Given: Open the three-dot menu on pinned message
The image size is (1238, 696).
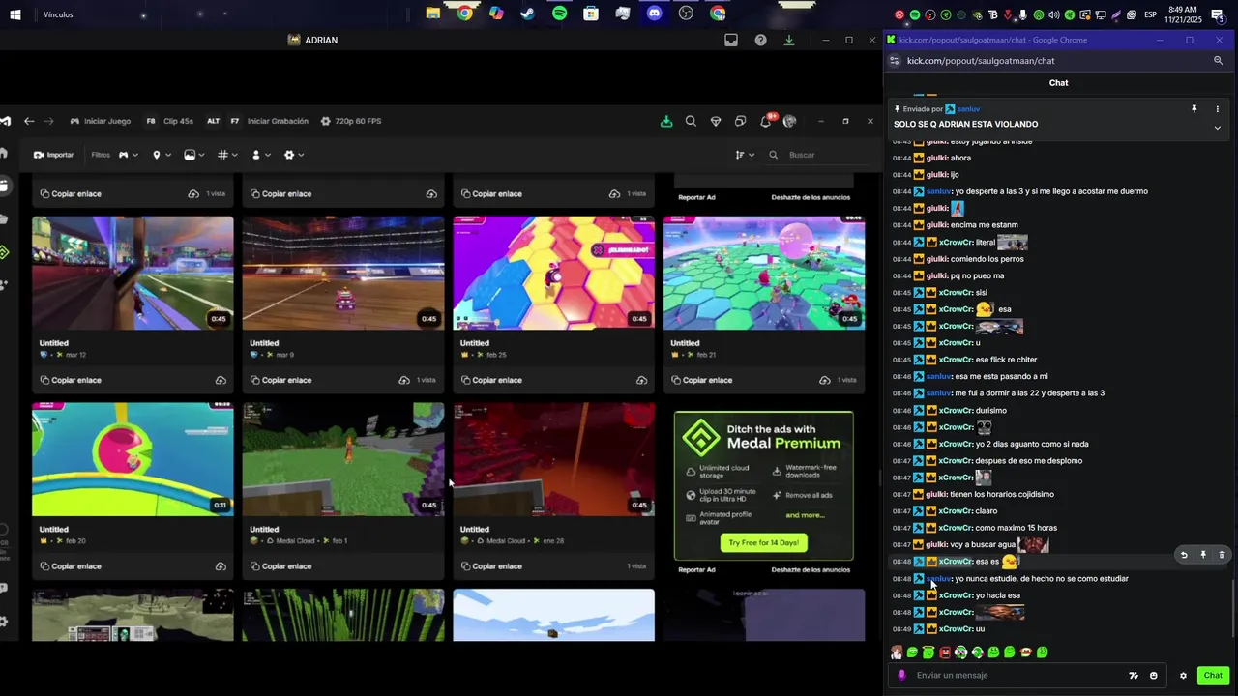Looking at the screenshot, I should (x=1217, y=109).
